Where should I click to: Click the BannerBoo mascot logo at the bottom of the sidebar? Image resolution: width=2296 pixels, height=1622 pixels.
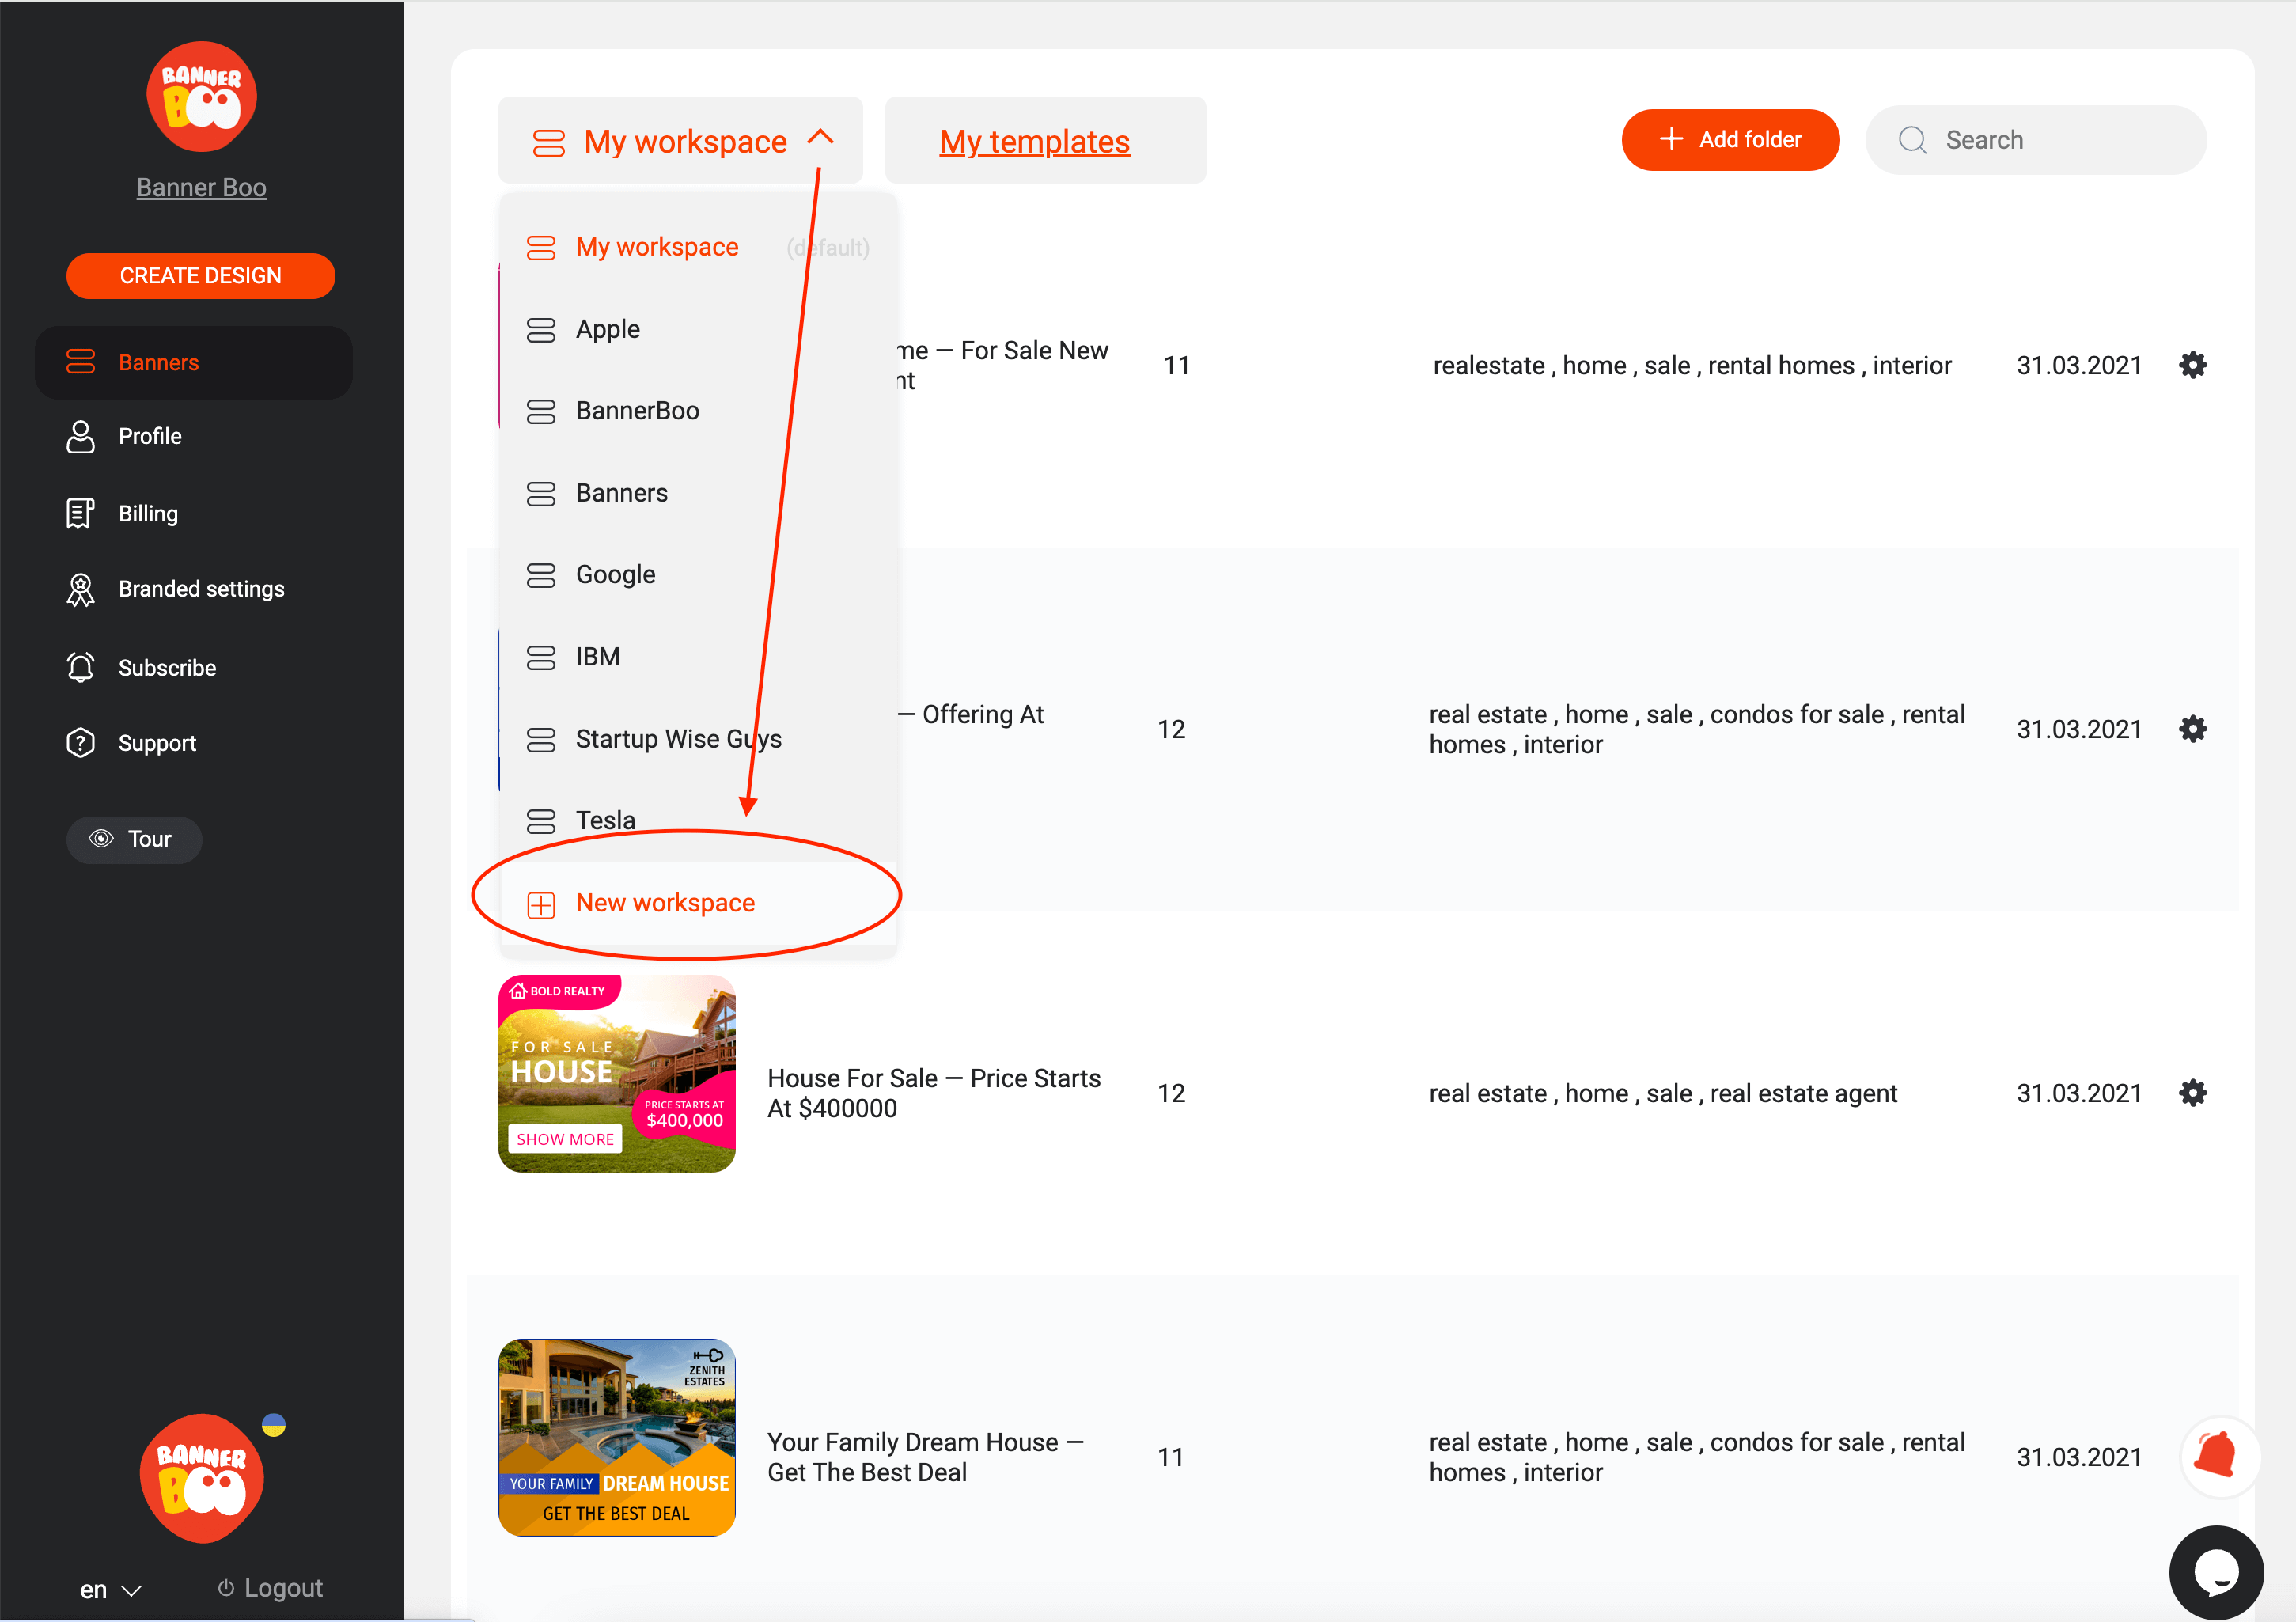(x=203, y=1477)
